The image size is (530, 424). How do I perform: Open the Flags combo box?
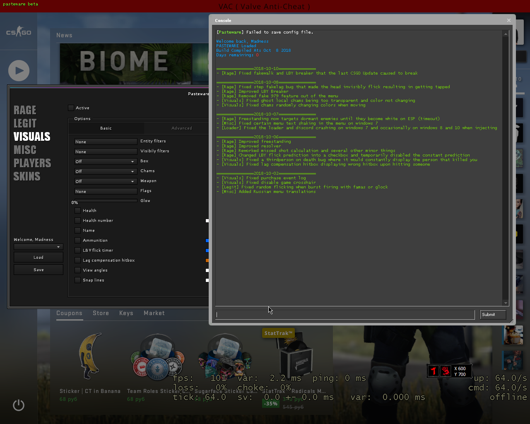106,191
